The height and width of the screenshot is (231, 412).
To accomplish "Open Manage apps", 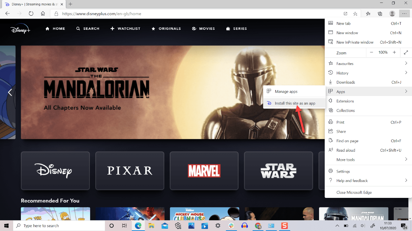I will click(286, 91).
